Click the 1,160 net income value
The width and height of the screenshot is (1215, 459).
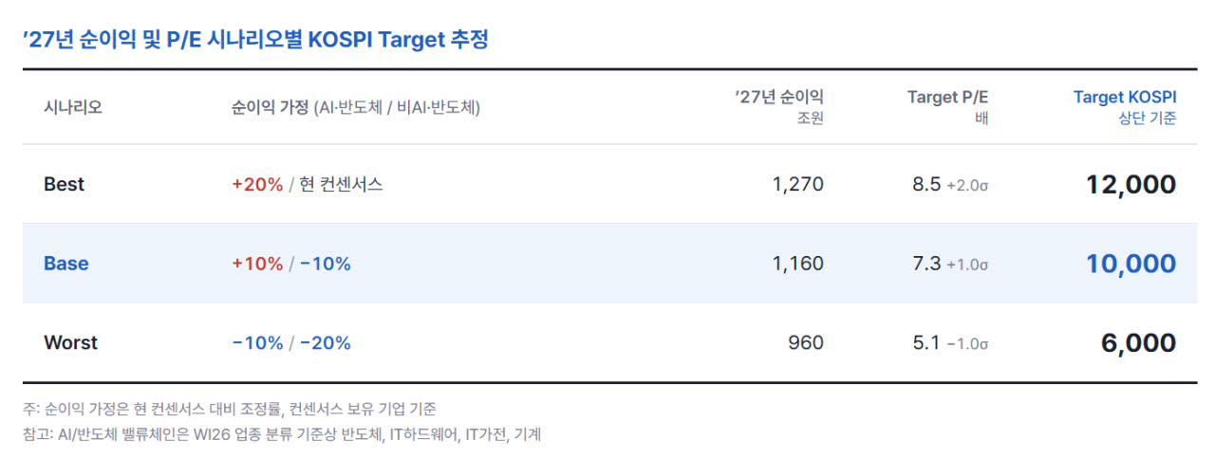[798, 264]
